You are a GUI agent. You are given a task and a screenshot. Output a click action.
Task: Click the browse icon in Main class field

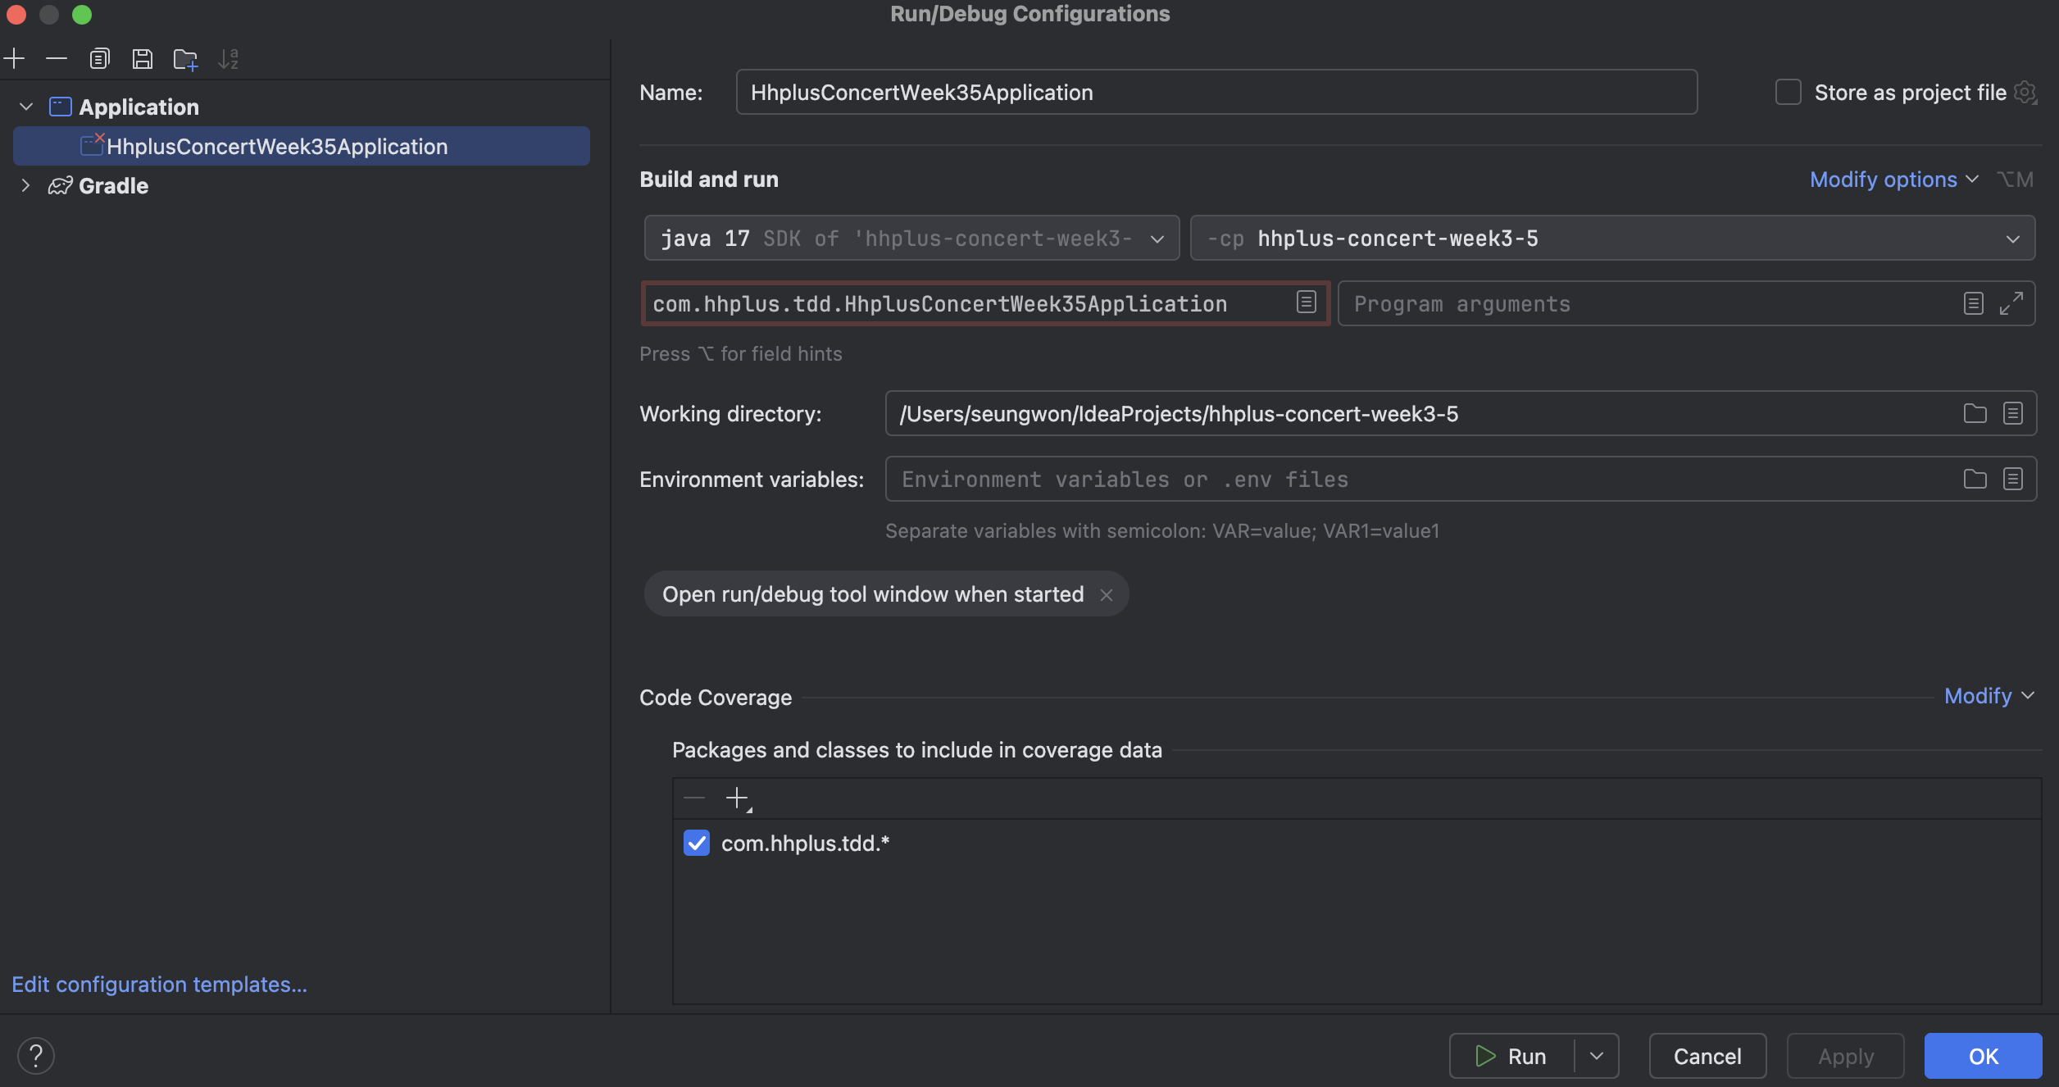pyautogui.click(x=1306, y=302)
